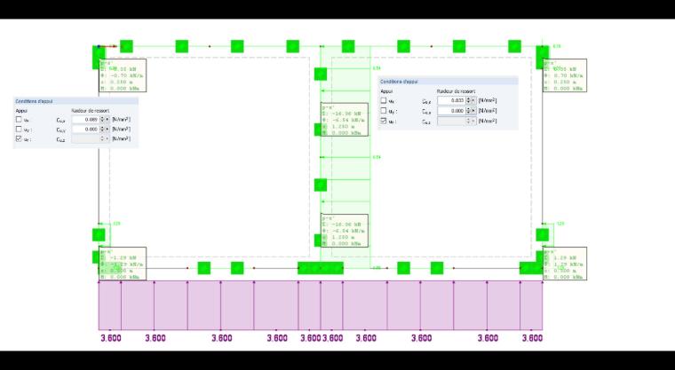This screenshot has width=675, height=370.
Task: Step the Cu,y spinner in the 0.033 panel
Action: (x=468, y=111)
